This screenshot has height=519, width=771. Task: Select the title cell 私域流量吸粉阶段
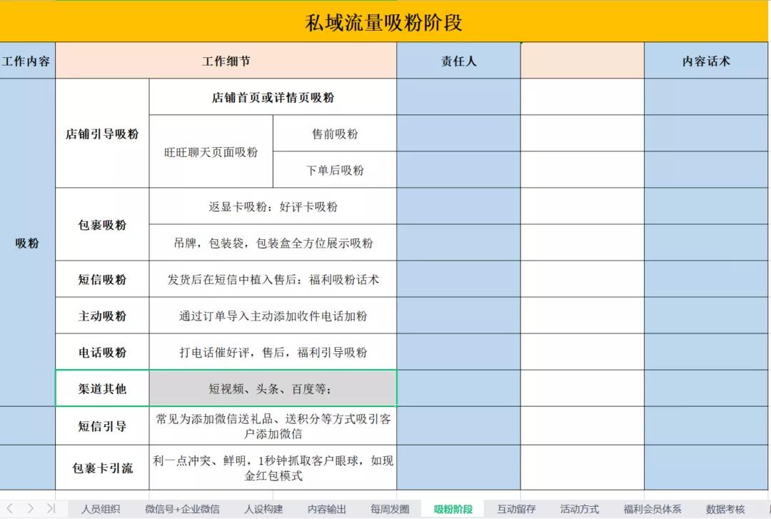[384, 22]
